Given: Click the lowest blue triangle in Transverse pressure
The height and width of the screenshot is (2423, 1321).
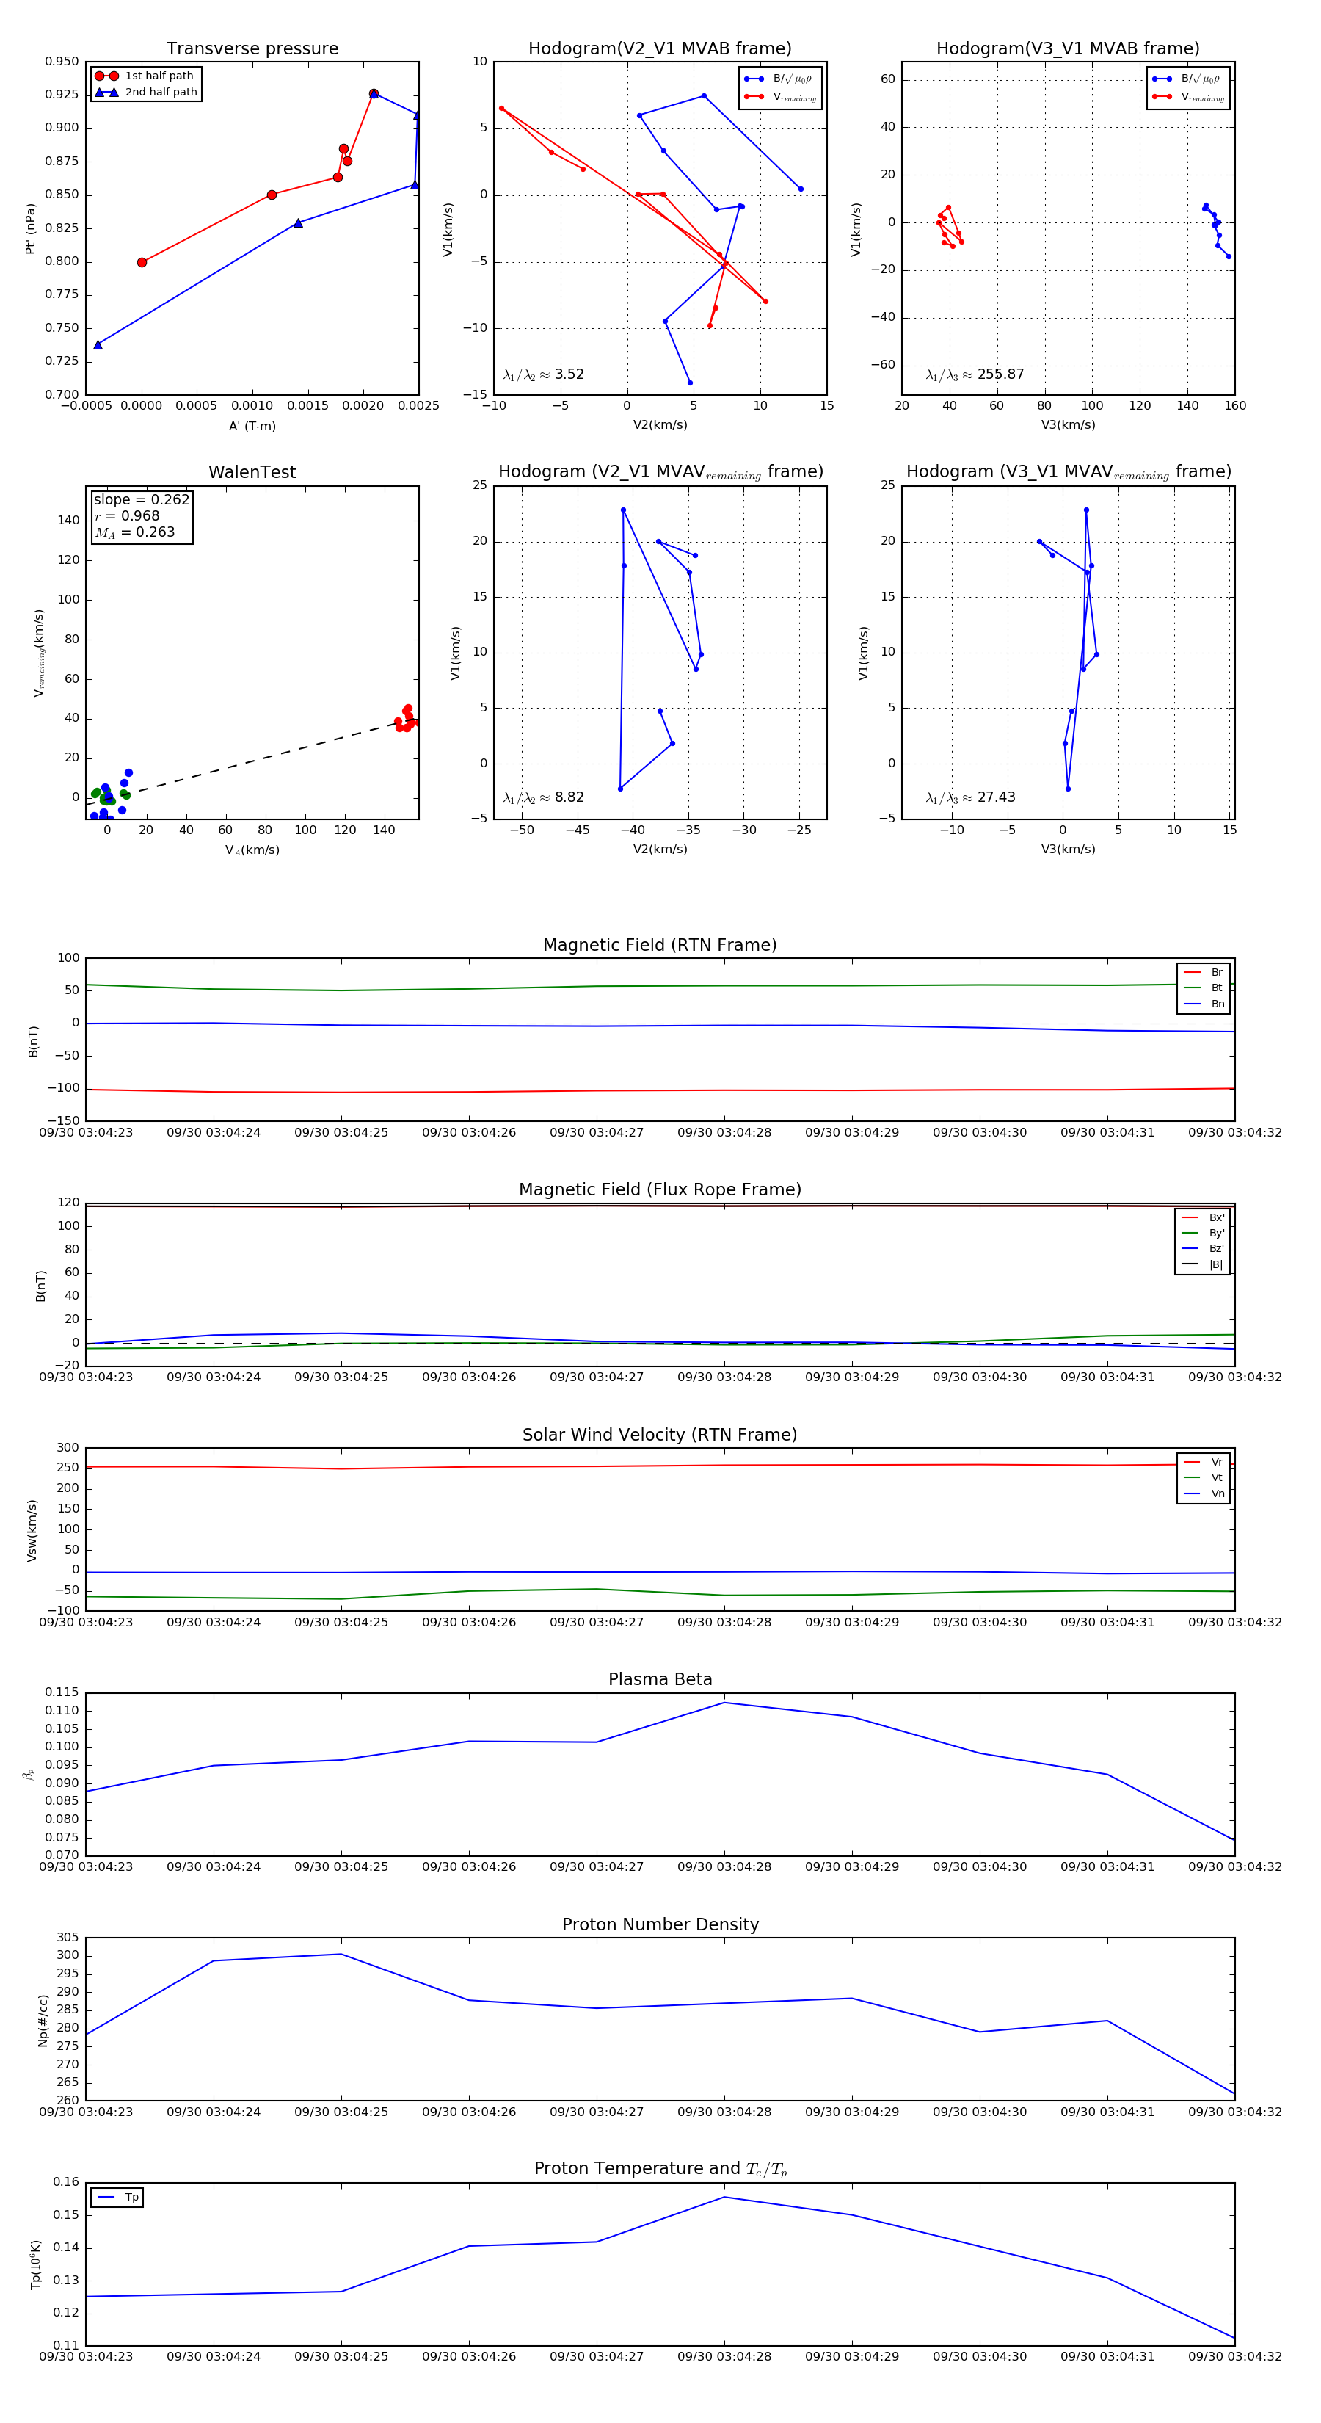Looking at the screenshot, I should pyautogui.click(x=98, y=345).
